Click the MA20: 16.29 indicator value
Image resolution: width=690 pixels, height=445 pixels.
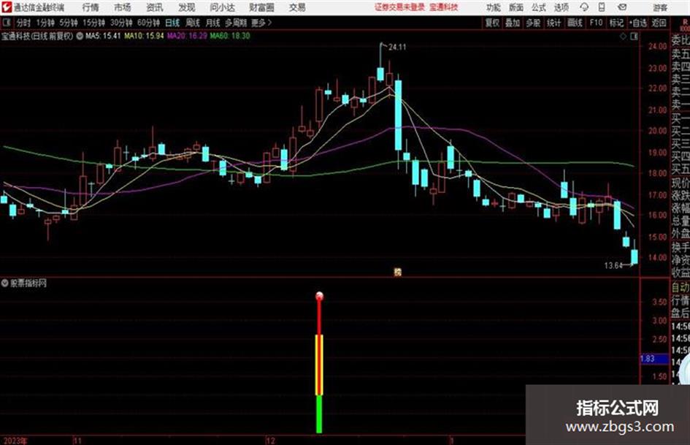point(187,36)
